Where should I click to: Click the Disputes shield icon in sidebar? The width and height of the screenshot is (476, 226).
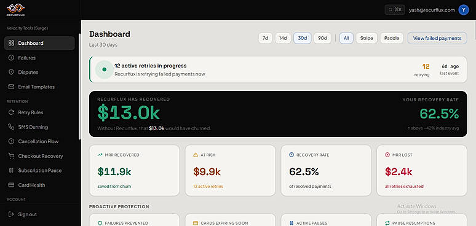pos(11,72)
